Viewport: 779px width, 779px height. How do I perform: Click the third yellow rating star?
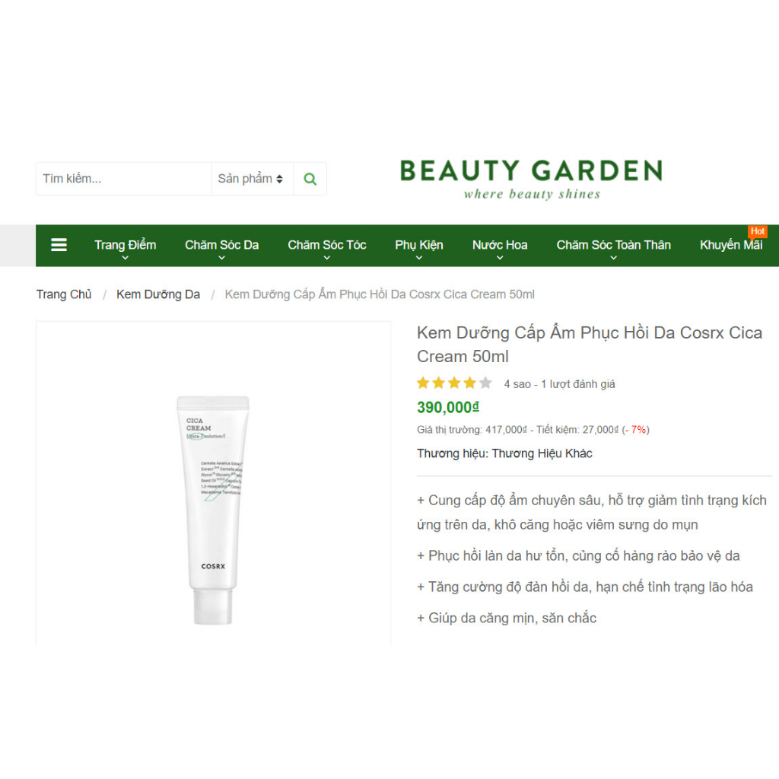pyautogui.click(x=454, y=383)
